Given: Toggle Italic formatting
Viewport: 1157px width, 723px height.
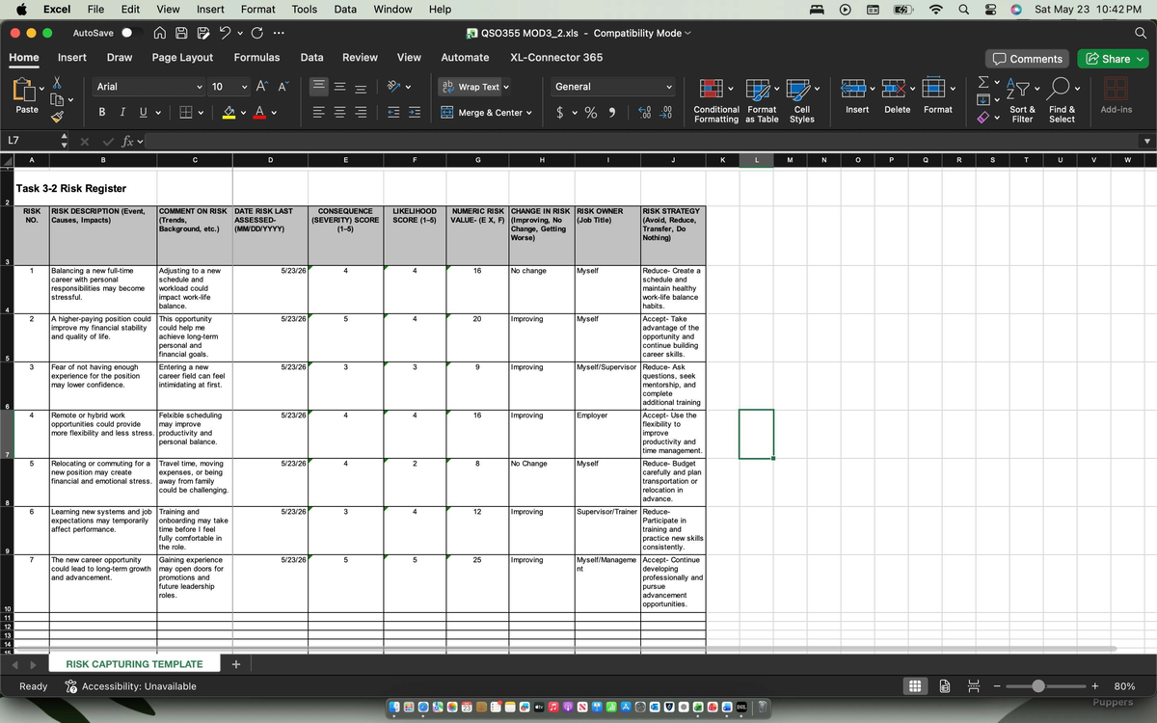Looking at the screenshot, I should (122, 113).
